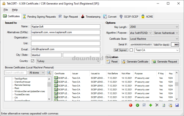
Task: Switch to Pending Signing Requests tab
Action: (39, 16)
